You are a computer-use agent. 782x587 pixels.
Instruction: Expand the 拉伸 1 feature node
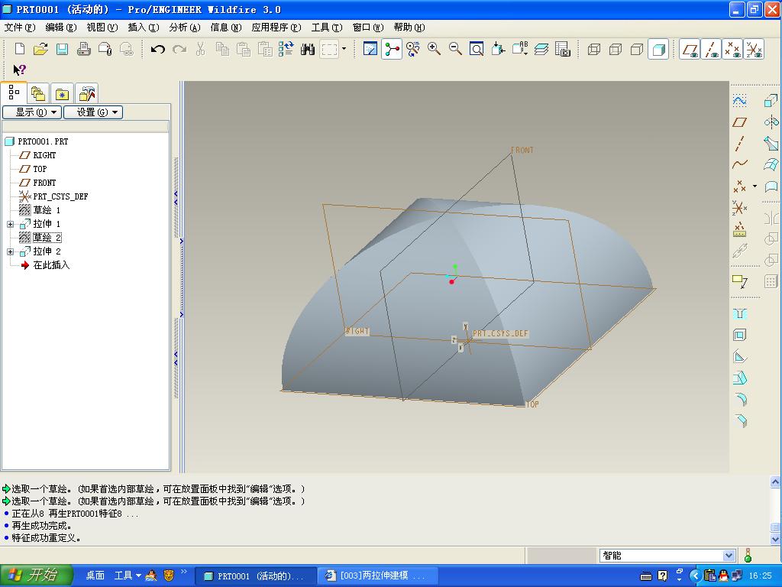[x=10, y=224]
